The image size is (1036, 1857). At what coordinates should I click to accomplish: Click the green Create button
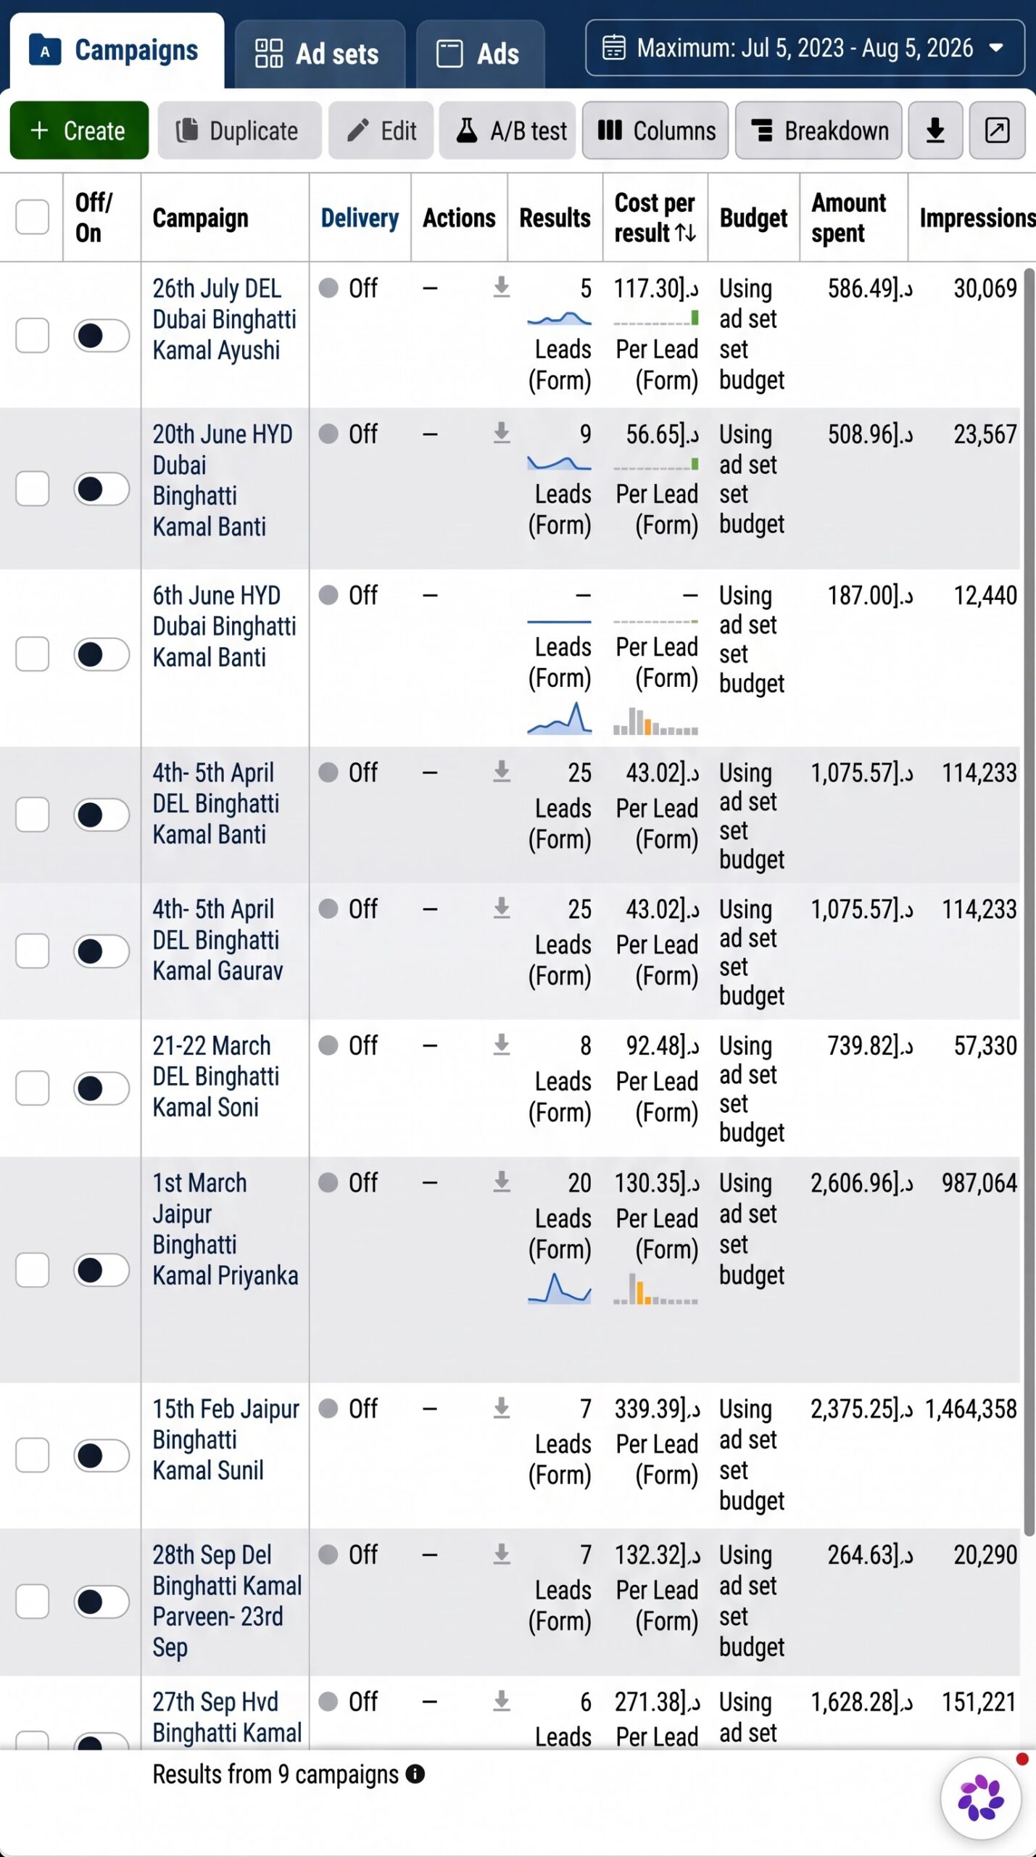pos(79,131)
